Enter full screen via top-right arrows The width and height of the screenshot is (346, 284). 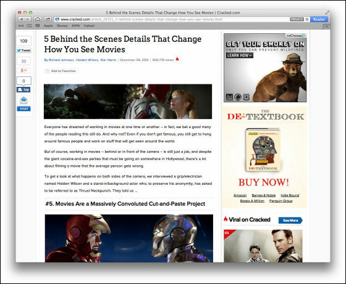(327, 12)
